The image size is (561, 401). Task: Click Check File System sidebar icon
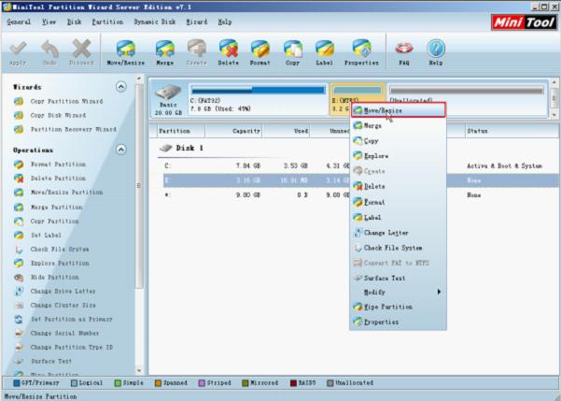[x=19, y=249]
